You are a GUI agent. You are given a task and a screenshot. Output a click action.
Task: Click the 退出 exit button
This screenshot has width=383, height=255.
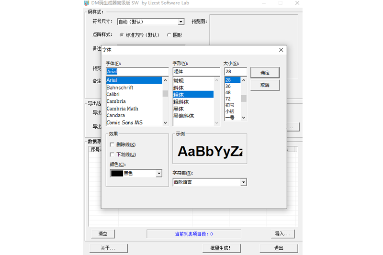279,248
